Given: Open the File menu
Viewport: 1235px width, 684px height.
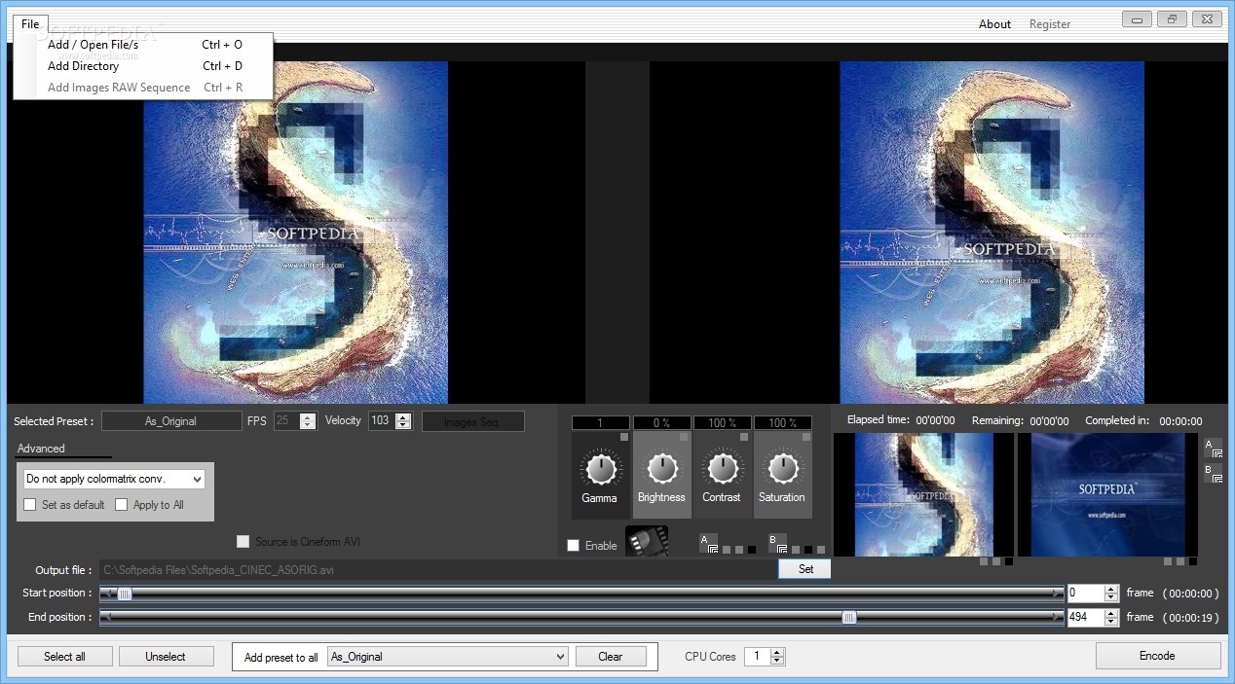Looking at the screenshot, I should (x=30, y=24).
